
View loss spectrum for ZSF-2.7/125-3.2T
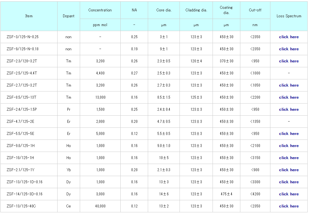[x=289, y=85]
